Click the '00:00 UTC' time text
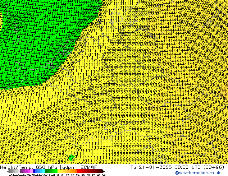Screen dimensions: 228x176 (x=188, y=167)
